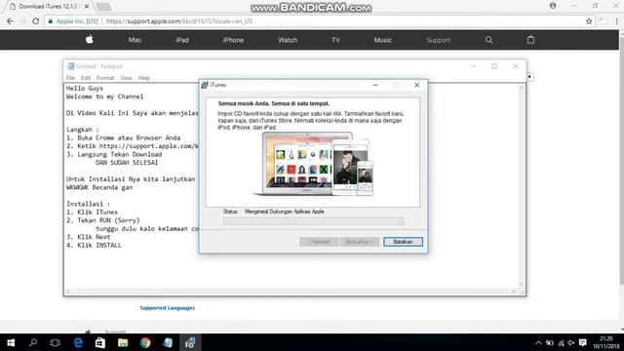Click Batalkan to cancel the iTunes install
Screen dimensions: 624x351
coord(403,242)
